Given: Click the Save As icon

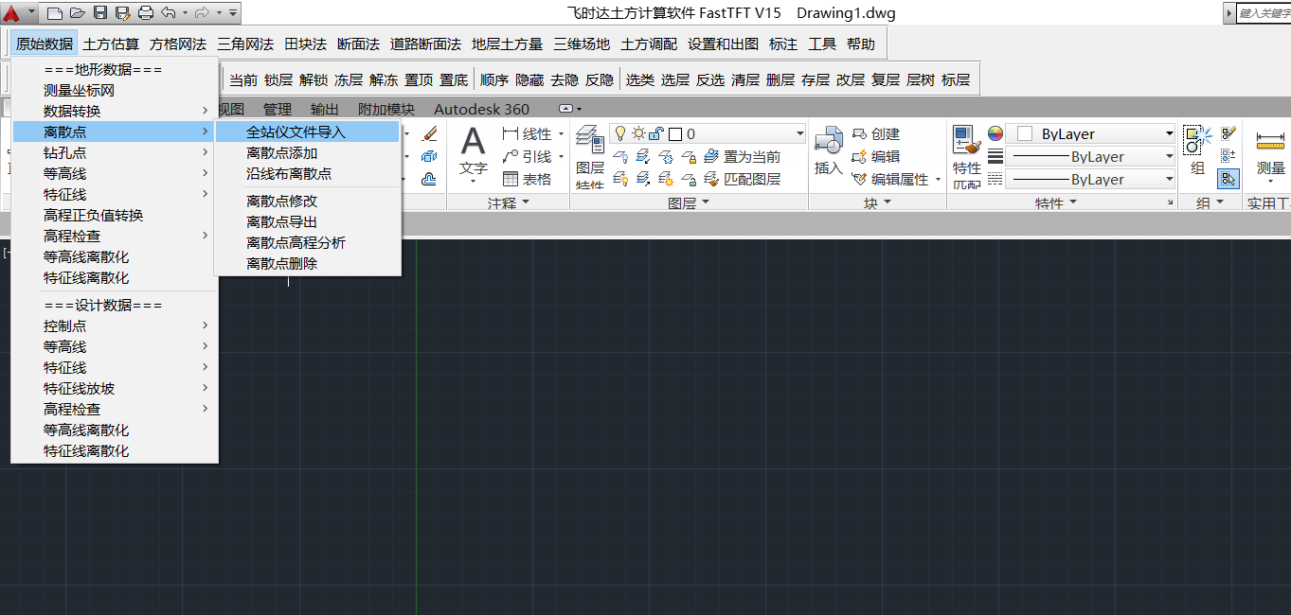Looking at the screenshot, I should (x=122, y=13).
